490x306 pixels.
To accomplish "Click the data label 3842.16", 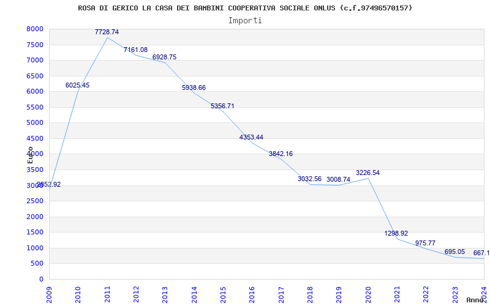I will click(281, 154).
